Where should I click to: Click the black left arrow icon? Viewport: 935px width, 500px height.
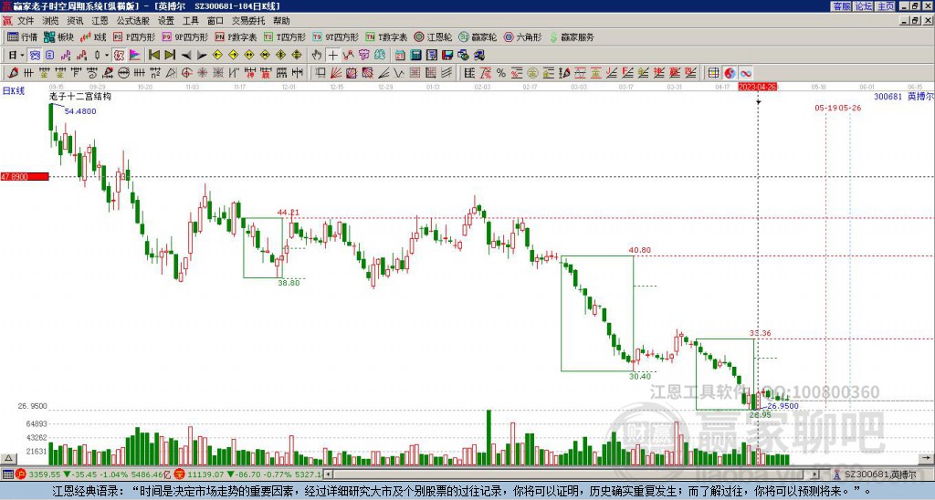point(186,56)
